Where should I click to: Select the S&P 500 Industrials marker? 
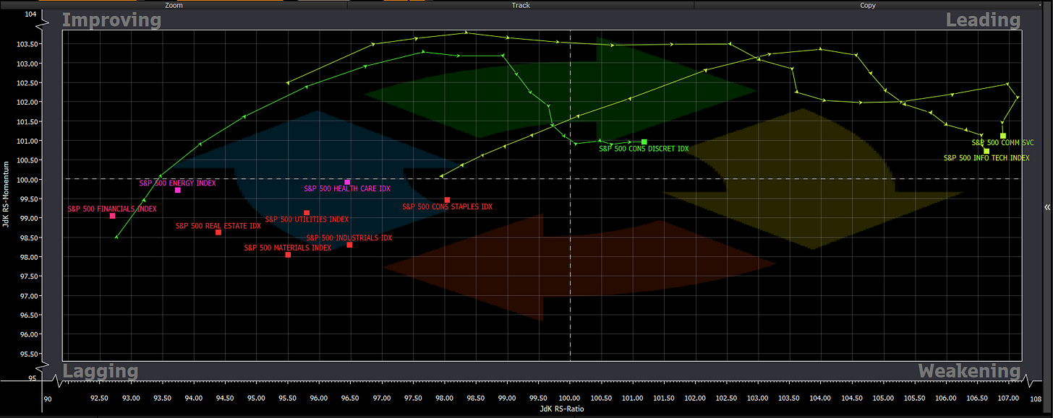click(349, 245)
